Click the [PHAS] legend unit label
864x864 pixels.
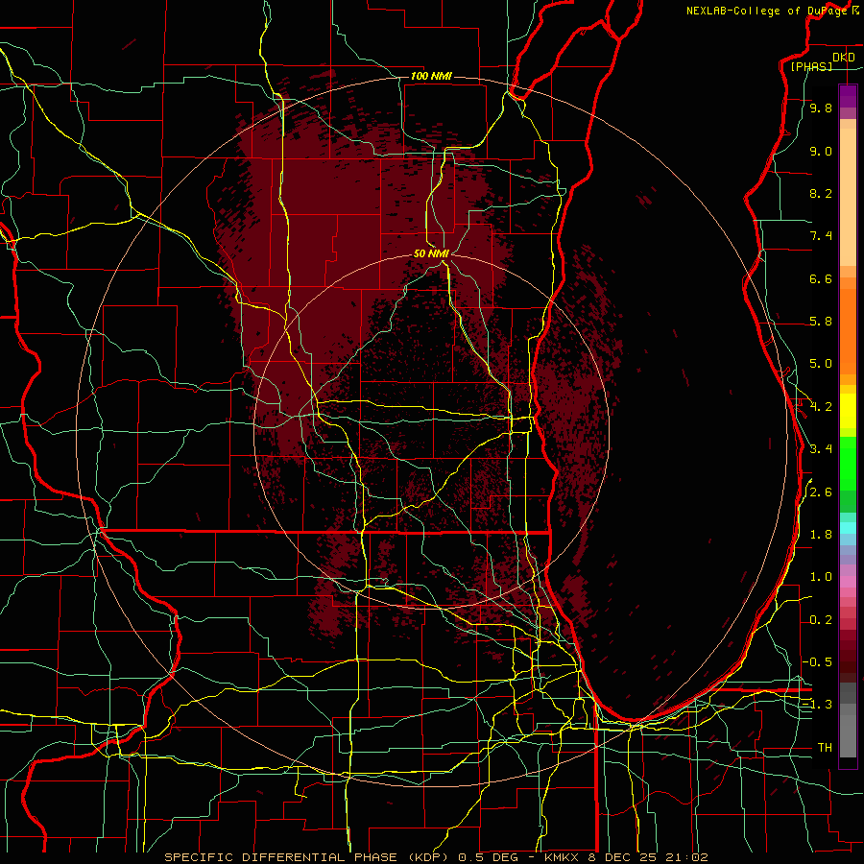pyautogui.click(x=811, y=67)
